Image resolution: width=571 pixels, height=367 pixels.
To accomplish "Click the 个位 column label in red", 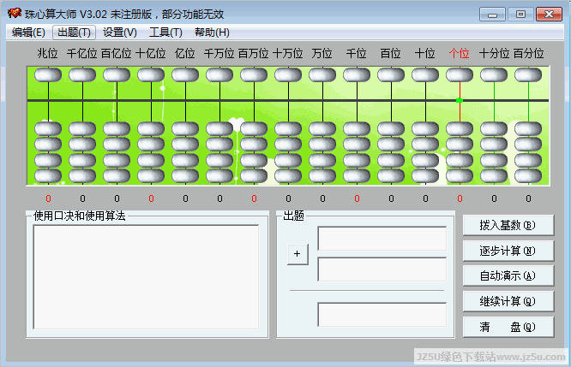I will pos(460,54).
